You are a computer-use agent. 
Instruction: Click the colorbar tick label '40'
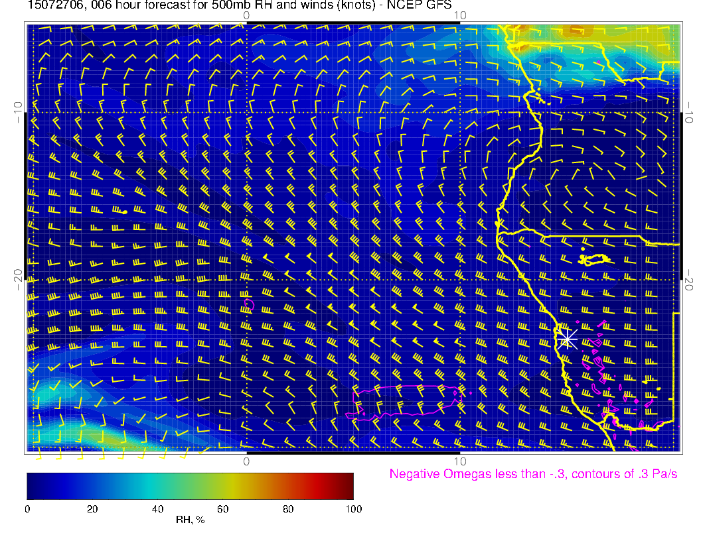(x=157, y=509)
